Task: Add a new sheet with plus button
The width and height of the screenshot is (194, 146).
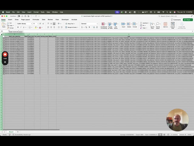Action: click(x=18, y=132)
